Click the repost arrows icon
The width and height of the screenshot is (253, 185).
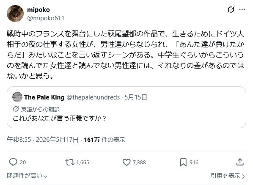pyautogui.click(x=70, y=162)
